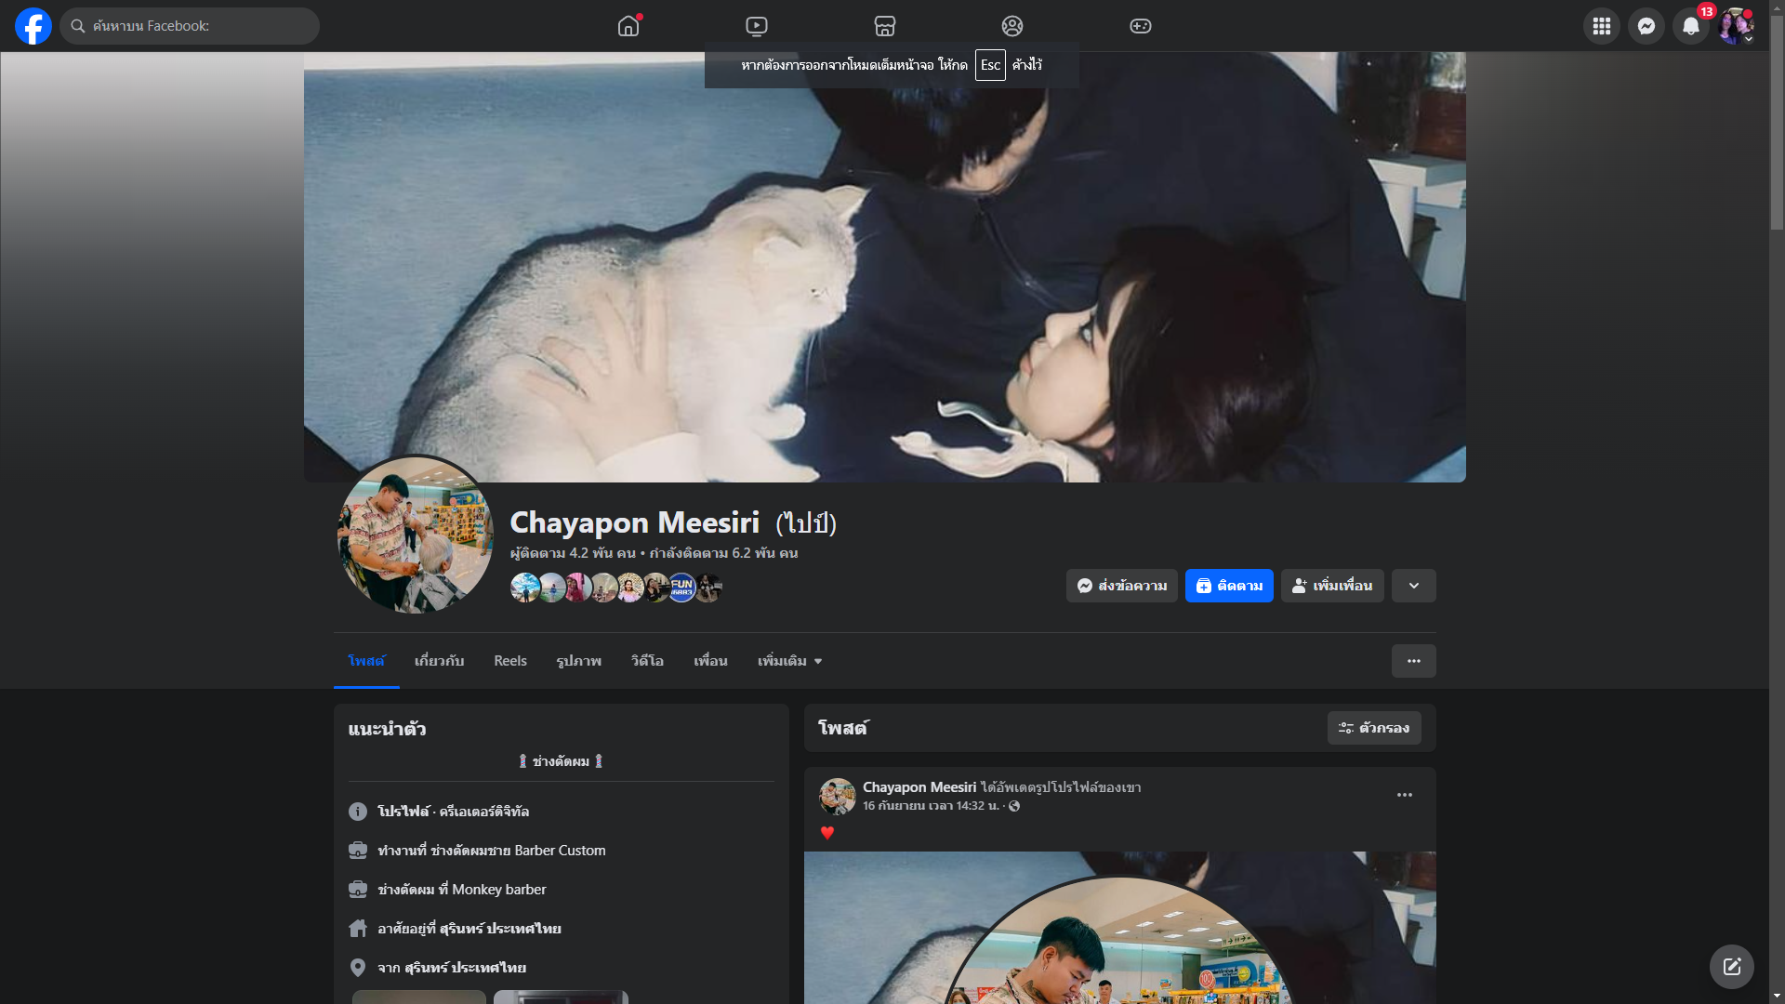Open the Groups icon in top bar
This screenshot has height=1004, width=1785.
[1012, 26]
